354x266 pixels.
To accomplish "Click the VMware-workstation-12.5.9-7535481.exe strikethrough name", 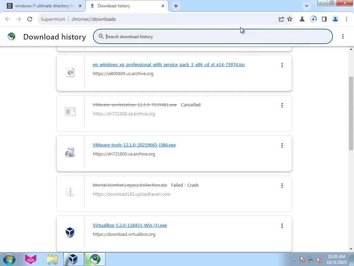I will 134,105.
